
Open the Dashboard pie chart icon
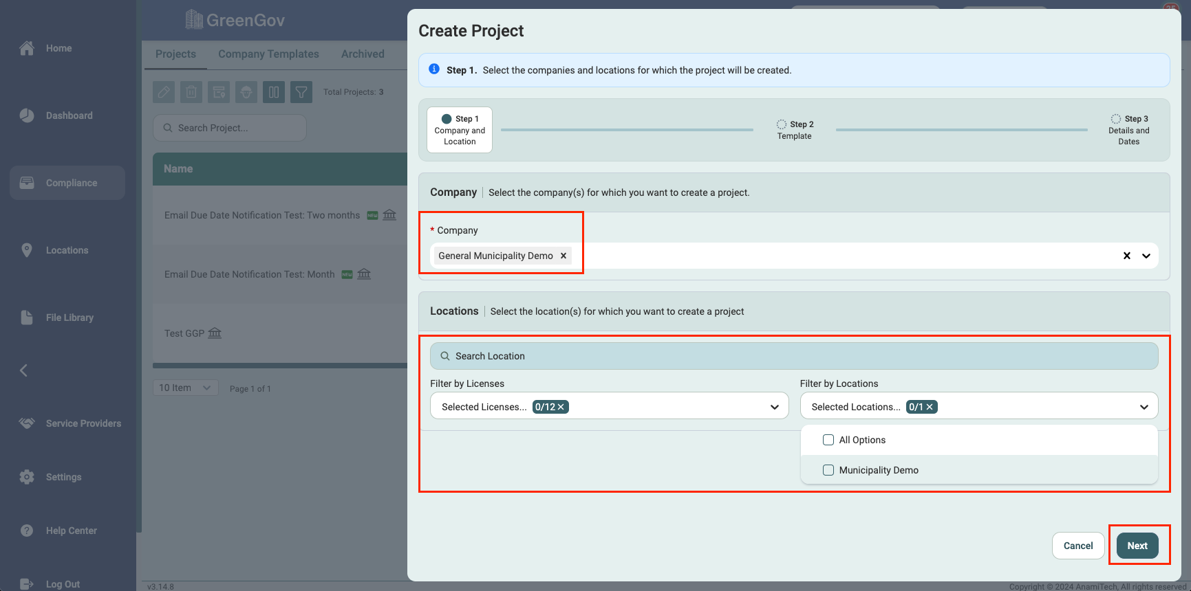[27, 115]
